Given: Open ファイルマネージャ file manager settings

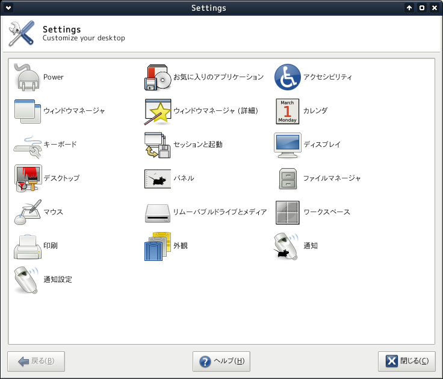Looking at the screenshot, I should (x=288, y=178).
